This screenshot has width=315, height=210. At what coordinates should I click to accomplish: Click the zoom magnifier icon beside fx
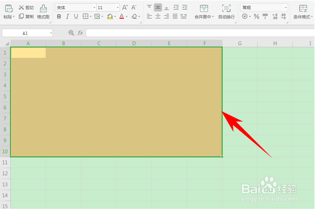point(71,33)
